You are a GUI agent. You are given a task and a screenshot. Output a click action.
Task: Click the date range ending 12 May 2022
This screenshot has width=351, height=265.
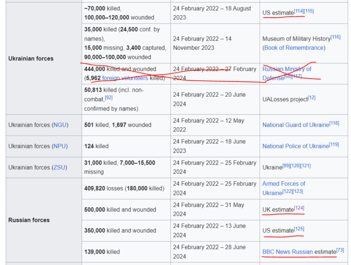click(215, 125)
